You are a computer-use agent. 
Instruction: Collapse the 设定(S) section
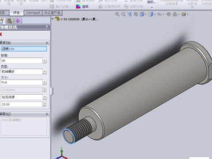47,43
